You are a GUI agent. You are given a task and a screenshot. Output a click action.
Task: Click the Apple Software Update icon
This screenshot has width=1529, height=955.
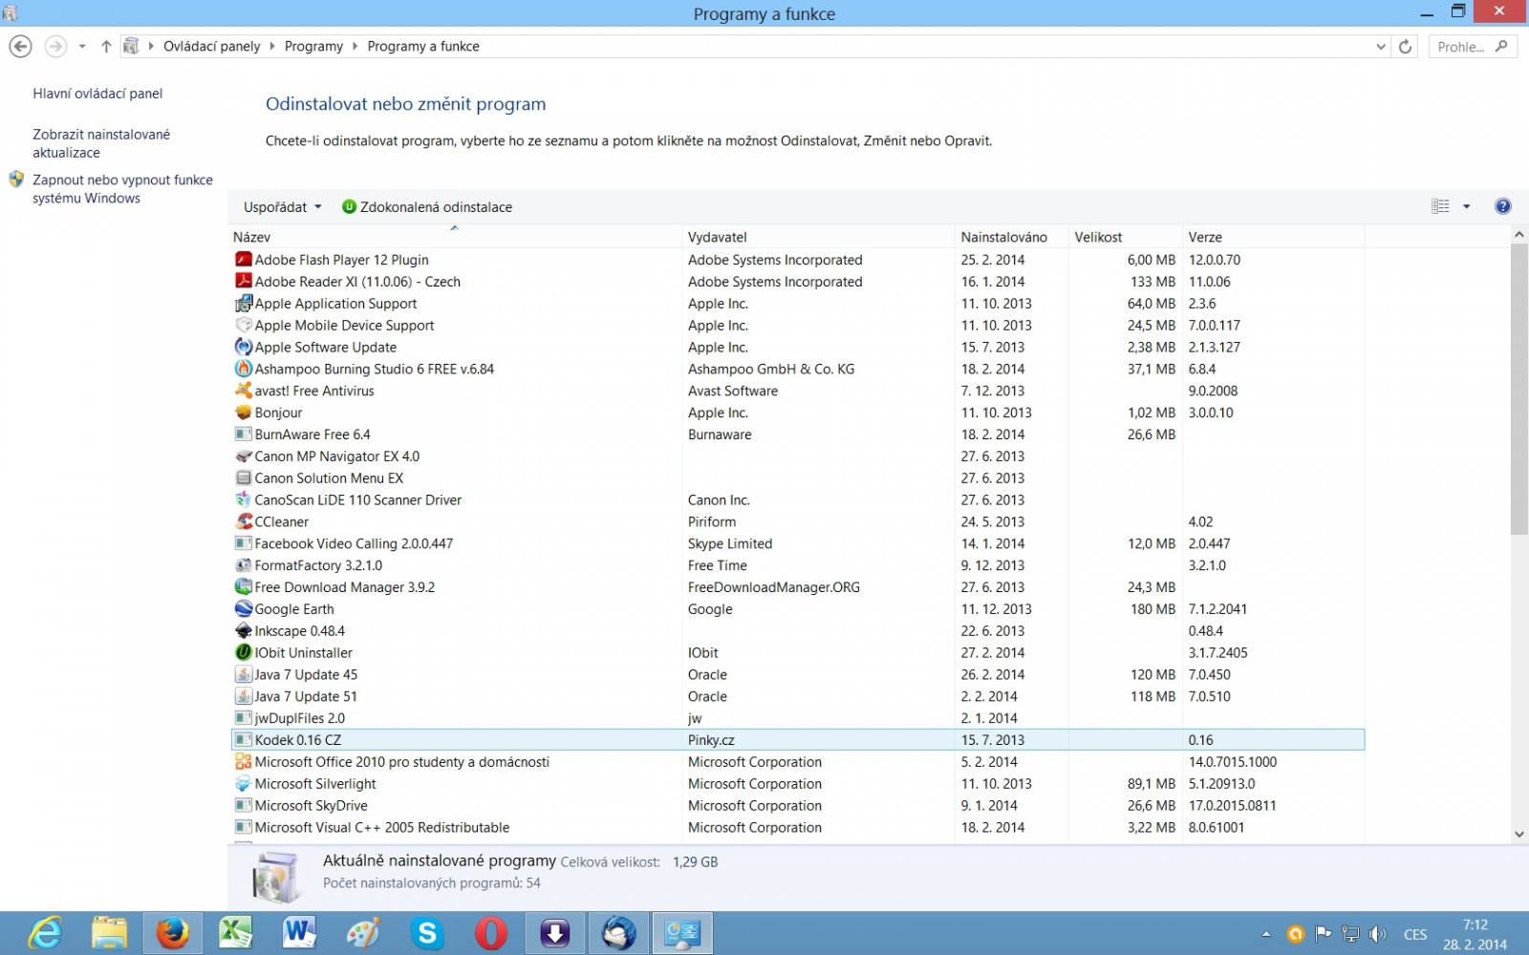click(244, 347)
